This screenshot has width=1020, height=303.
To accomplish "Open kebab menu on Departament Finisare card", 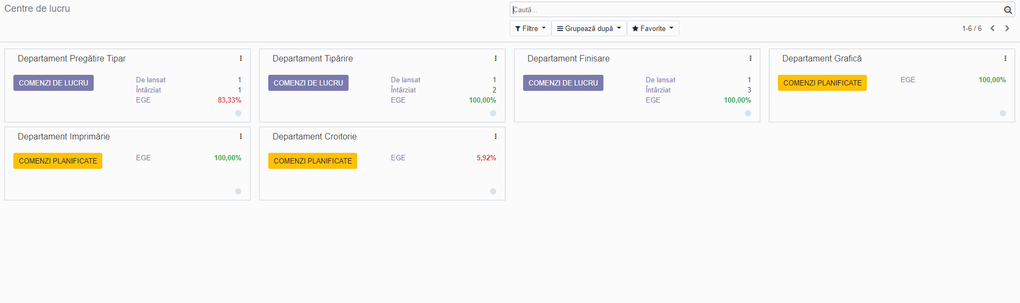I will (750, 58).
